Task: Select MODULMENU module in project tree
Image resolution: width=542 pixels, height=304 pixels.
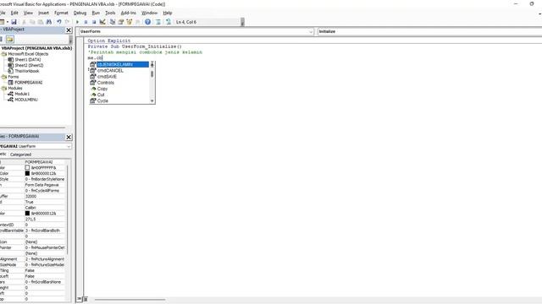Action: click(x=26, y=100)
